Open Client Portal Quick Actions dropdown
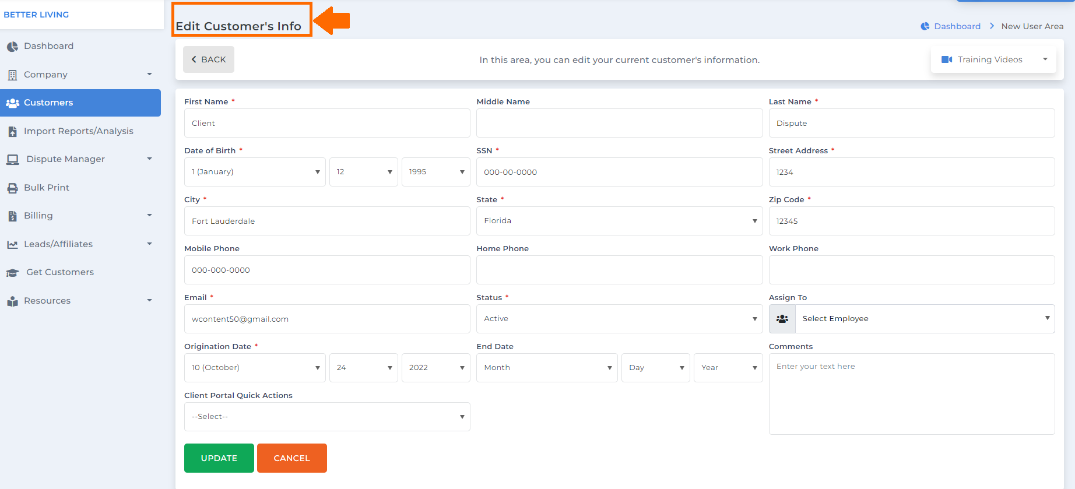This screenshot has height=489, width=1075. (x=327, y=417)
